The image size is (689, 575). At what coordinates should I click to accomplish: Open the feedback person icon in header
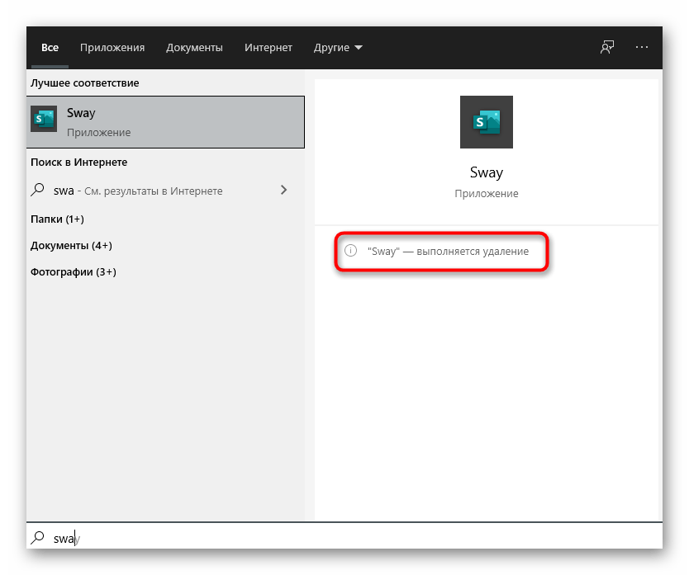pos(607,48)
